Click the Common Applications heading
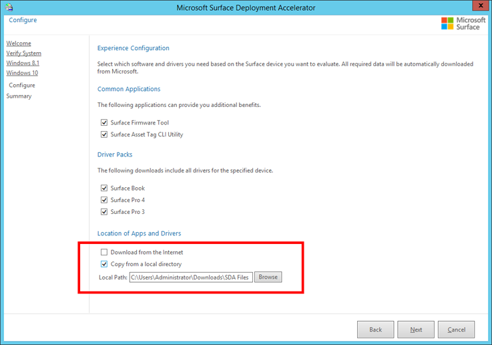 129,89
